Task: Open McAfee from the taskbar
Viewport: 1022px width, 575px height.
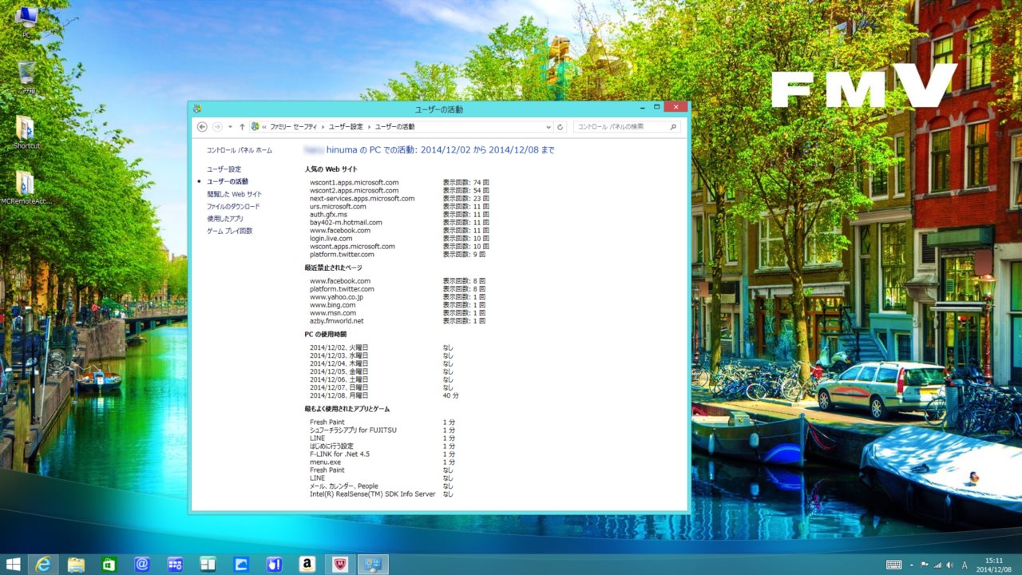Action: click(x=340, y=565)
